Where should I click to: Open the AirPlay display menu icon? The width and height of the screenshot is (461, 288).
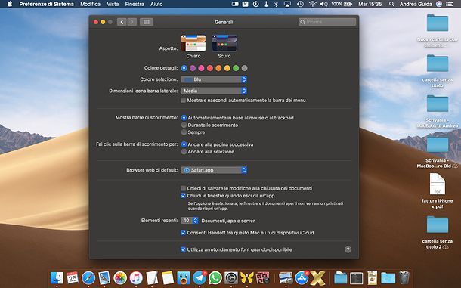(287, 4)
